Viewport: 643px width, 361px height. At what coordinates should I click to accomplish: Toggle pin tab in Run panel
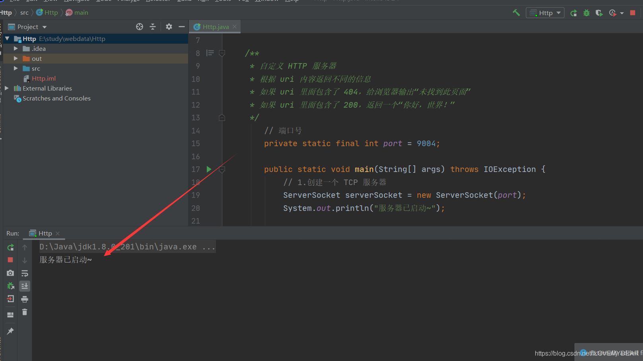(x=10, y=331)
